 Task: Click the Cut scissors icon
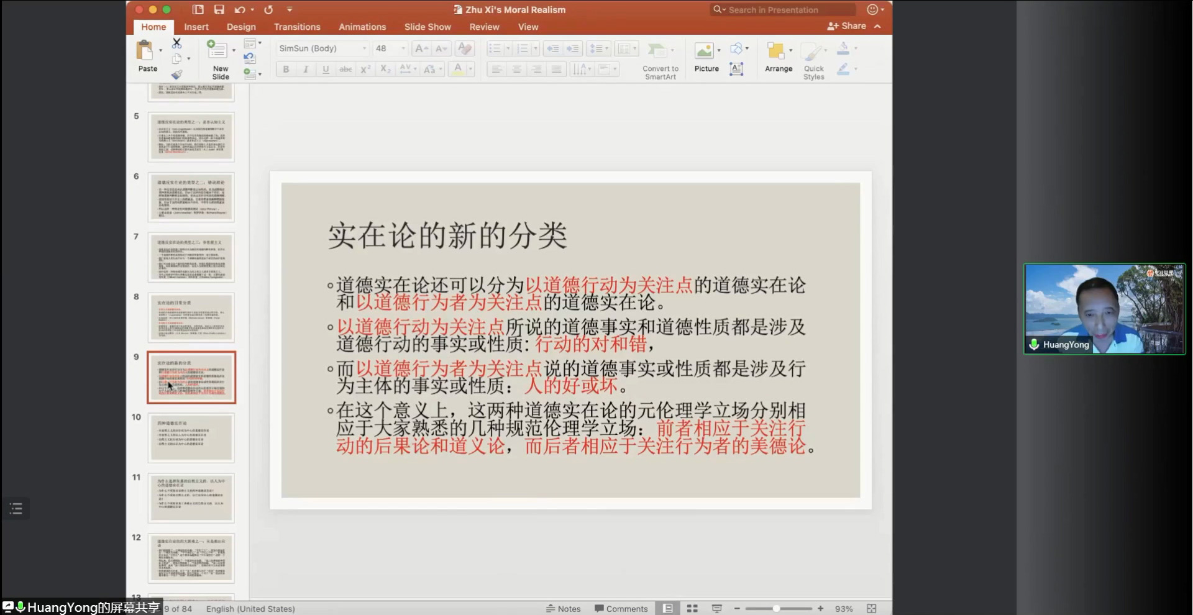click(x=177, y=43)
